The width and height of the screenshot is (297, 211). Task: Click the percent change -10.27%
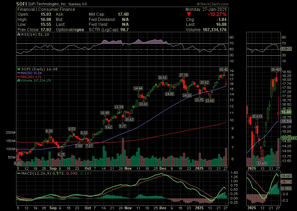coord(217,14)
